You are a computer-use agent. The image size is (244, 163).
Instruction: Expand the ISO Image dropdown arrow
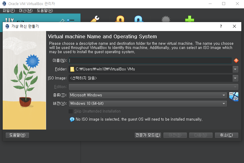[235, 78]
